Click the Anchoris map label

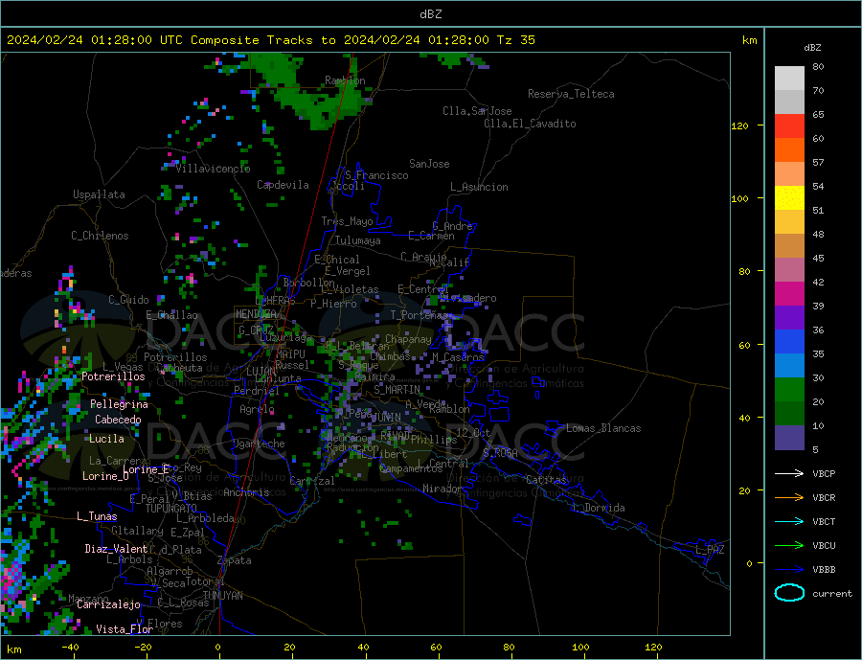(x=246, y=492)
